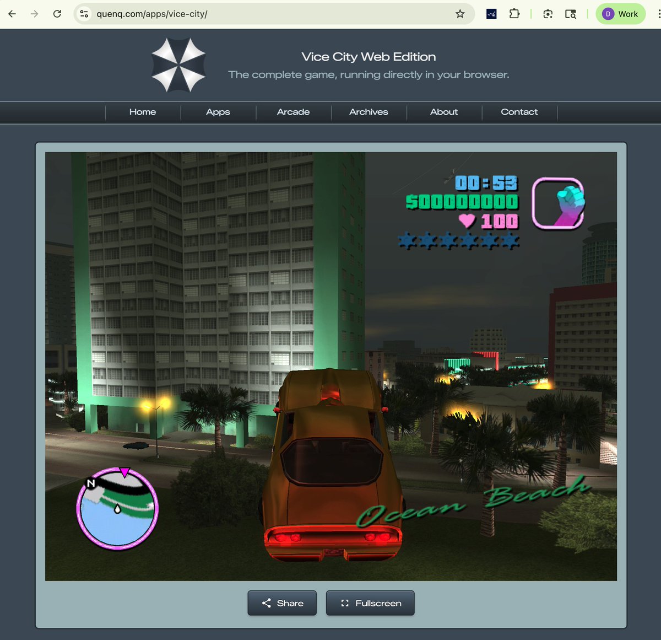661x640 pixels.
Task: Click the Share button
Action: (x=282, y=603)
